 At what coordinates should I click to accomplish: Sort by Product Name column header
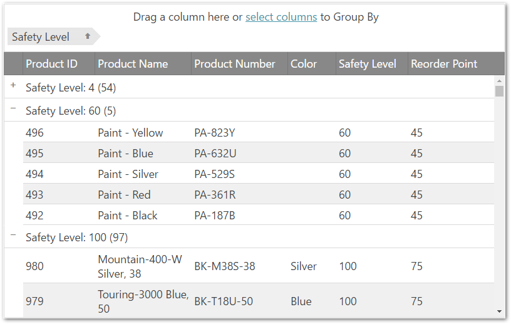133,64
